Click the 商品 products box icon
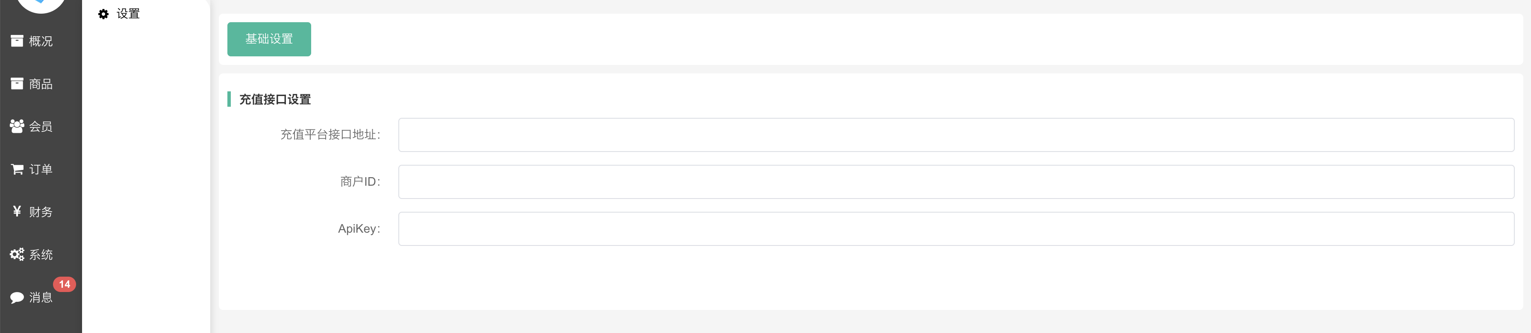This screenshot has width=1531, height=333. pyautogui.click(x=17, y=84)
